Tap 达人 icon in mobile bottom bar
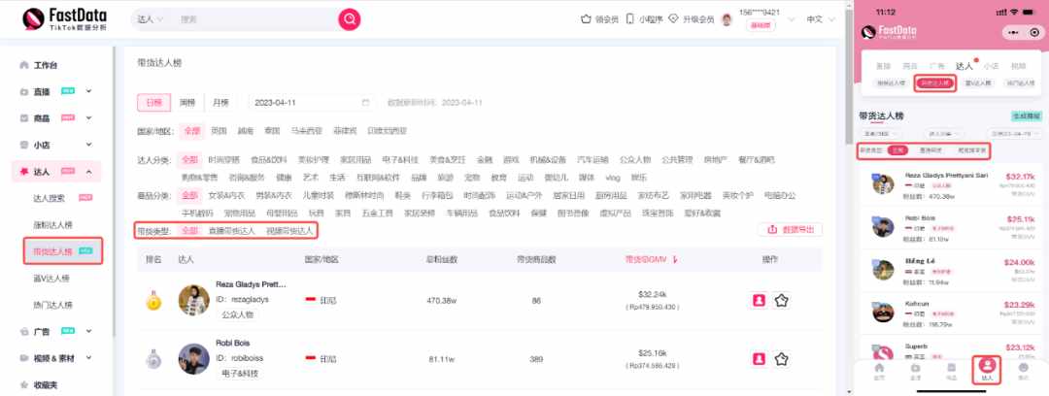Image resolution: width=1049 pixels, height=396 pixels. point(988,369)
